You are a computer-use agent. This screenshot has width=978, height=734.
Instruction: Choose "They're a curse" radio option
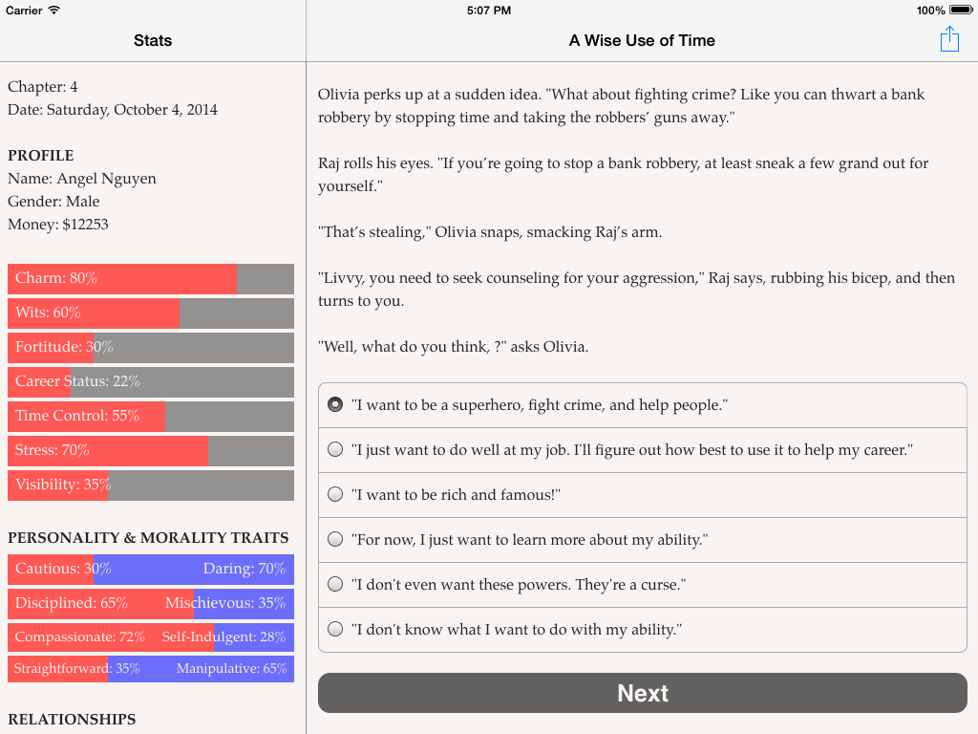click(x=643, y=585)
